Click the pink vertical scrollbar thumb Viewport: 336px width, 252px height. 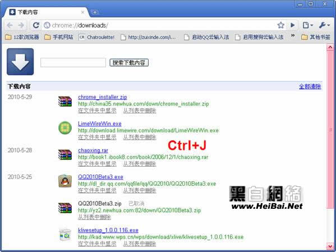330,130
